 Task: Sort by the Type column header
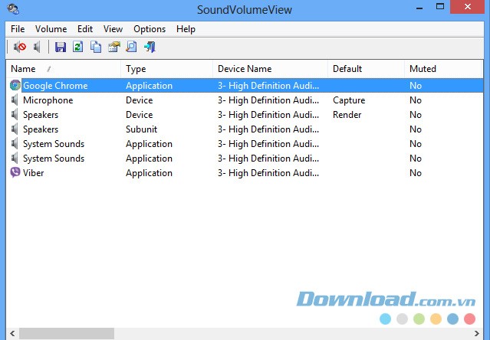pos(167,69)
